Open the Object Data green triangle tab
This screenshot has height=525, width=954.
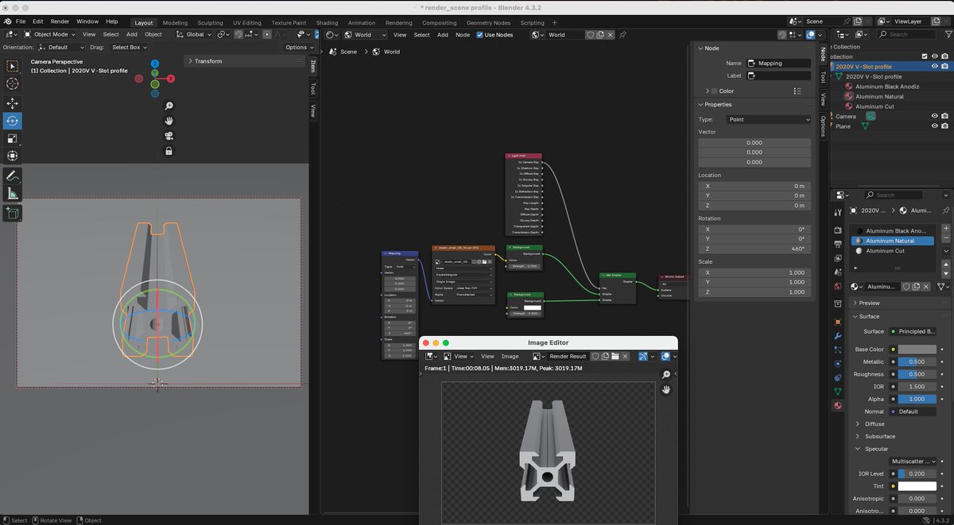(x=837, y=392)
